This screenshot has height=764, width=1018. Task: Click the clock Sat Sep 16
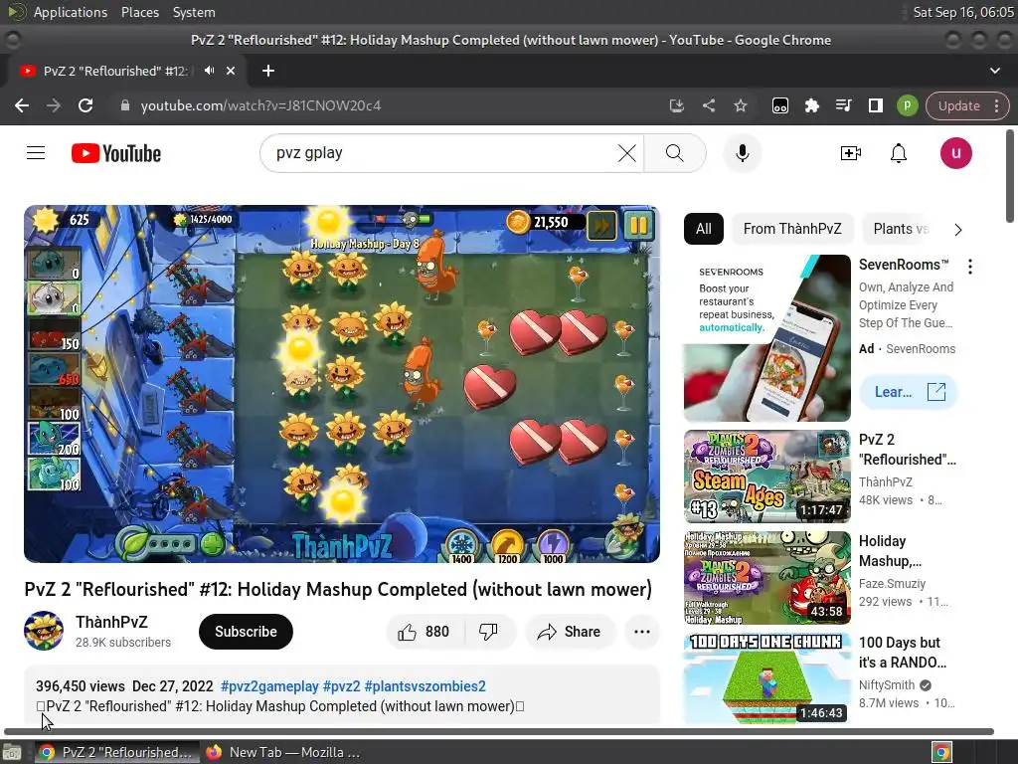click(962, 12)
